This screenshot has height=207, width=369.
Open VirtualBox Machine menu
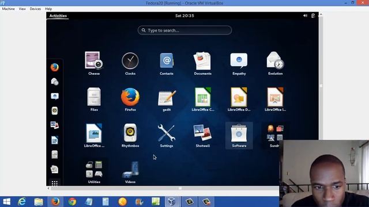click(x=8, y=9)
